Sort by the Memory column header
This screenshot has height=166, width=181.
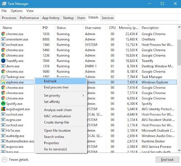point(129,28)
